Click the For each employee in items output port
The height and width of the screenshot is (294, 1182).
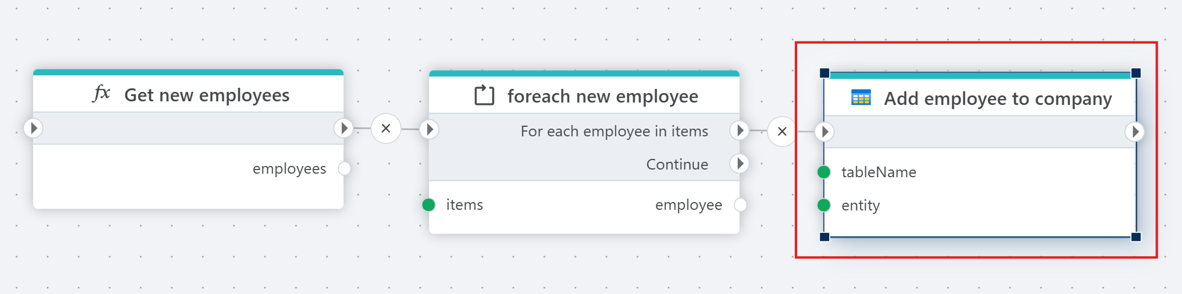[x=740, y=130]
